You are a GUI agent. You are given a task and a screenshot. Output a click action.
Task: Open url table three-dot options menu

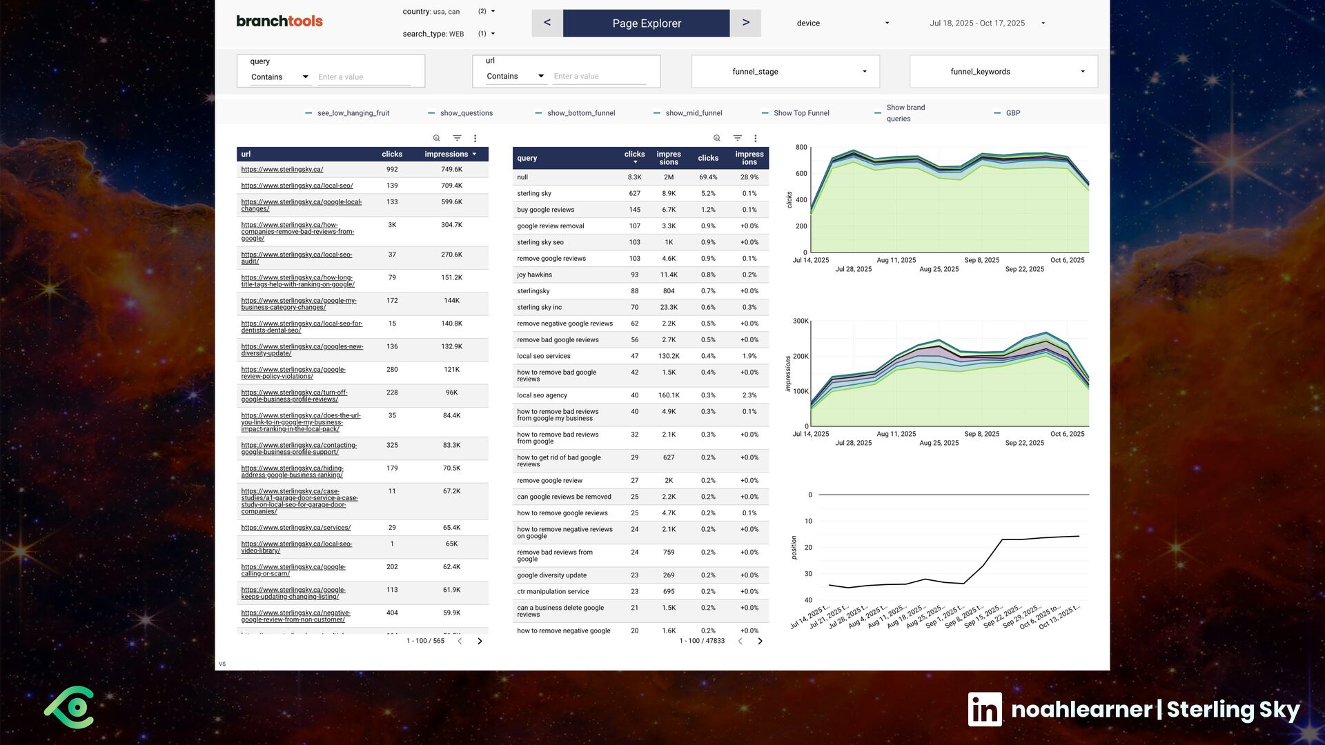click(475, 138)
